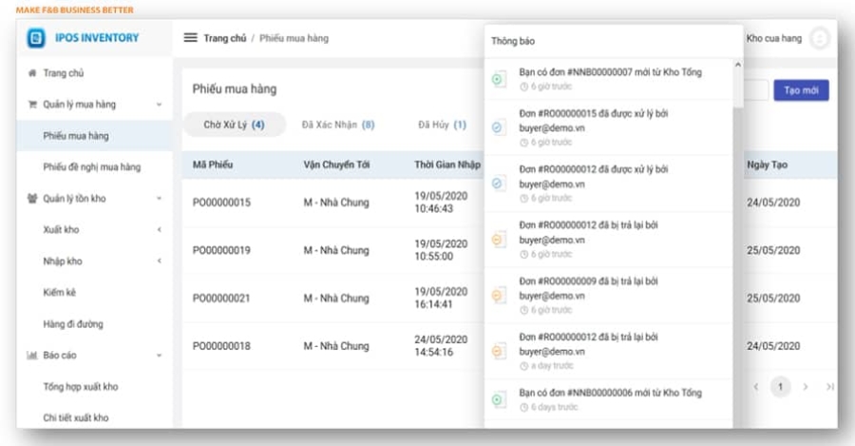Click date 24/05/2020 14:54:16 cell
855x446 pixels.
click(x=441, y=345)
